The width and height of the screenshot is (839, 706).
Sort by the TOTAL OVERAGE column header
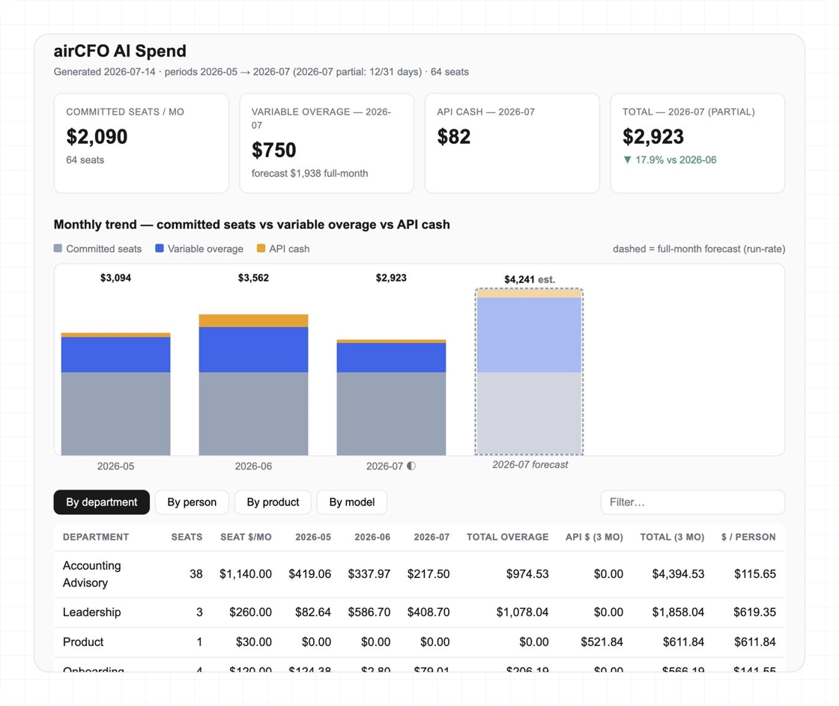pyautogui.click(x=507, y=537)
